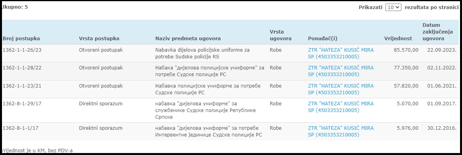Click the Ukupno: 5 total label
This screenshot has width=462, height=155.
click(x=15, y=7)
